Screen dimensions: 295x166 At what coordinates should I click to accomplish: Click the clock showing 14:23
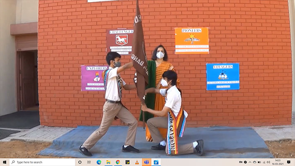coord(279,162)
